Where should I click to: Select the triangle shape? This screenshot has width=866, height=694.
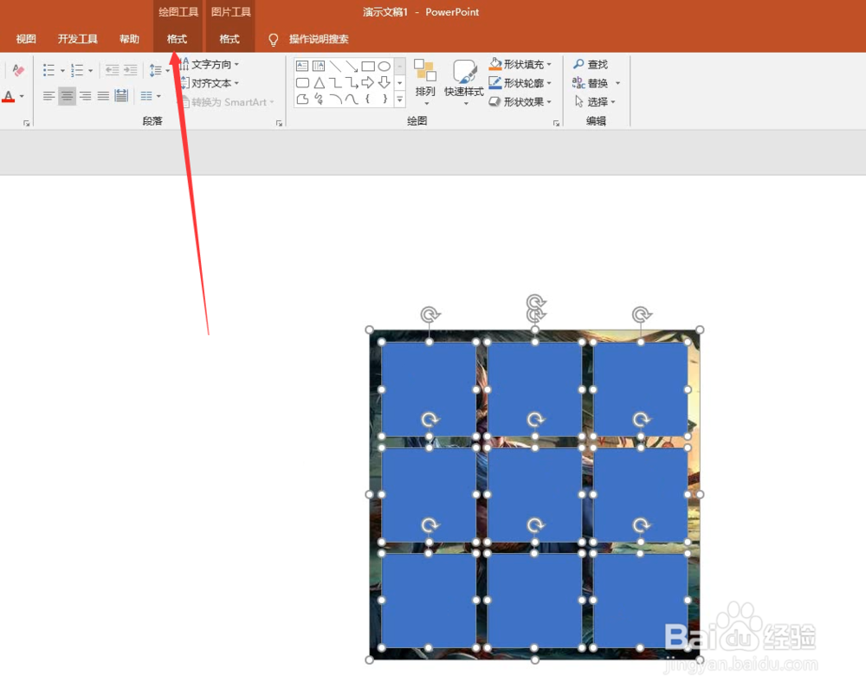319,83
